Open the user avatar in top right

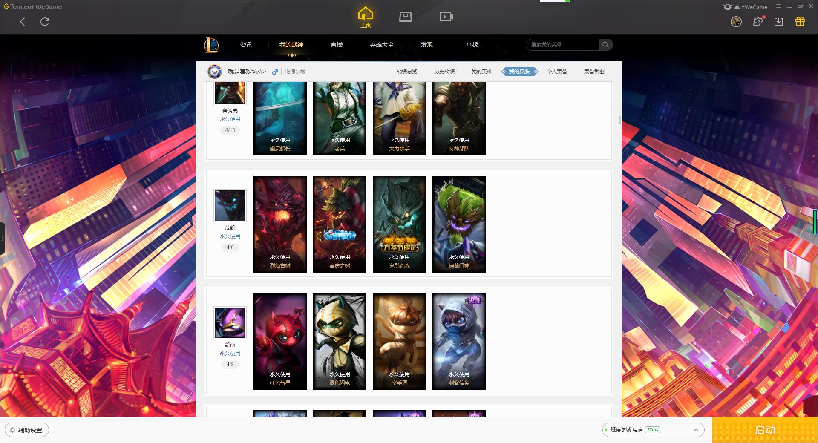click(736, 22)
